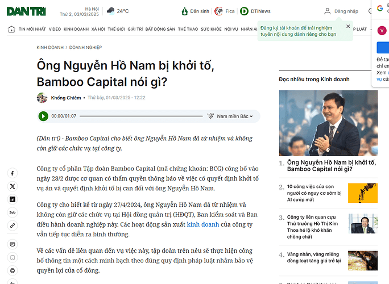Open THỂ THAO menu

pos(188,29)
